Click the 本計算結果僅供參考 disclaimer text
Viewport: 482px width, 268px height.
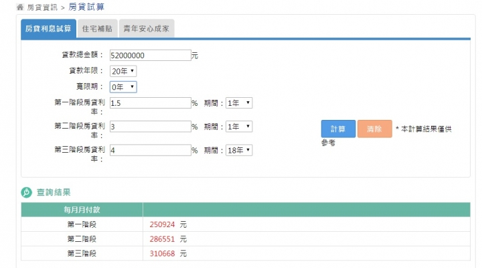pos(387,135)
